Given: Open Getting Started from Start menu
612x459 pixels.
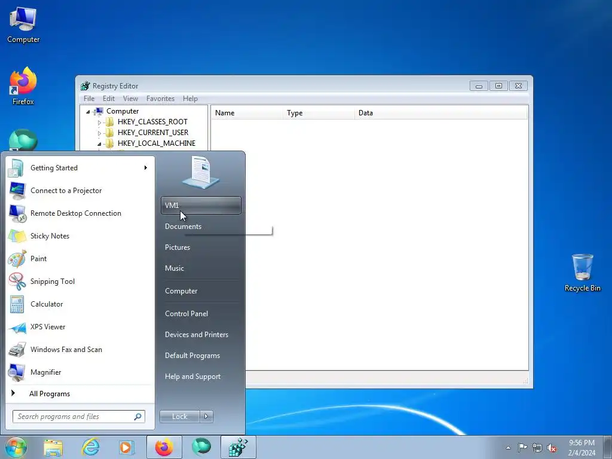Looking at the screenshot, I should click(80, 168).
